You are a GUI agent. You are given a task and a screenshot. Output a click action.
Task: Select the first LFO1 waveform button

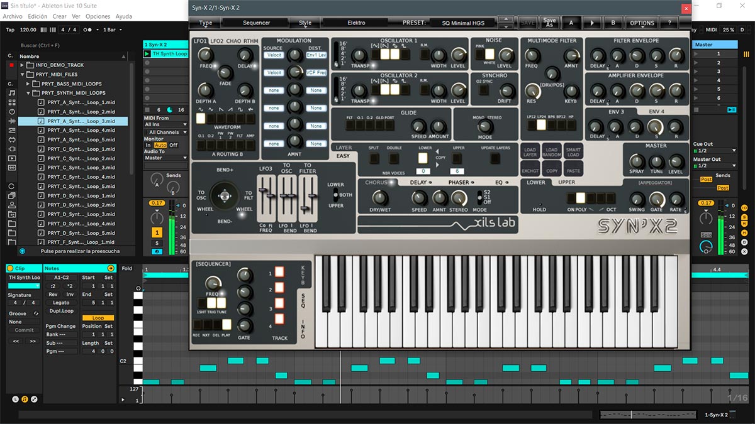(201, 118)
